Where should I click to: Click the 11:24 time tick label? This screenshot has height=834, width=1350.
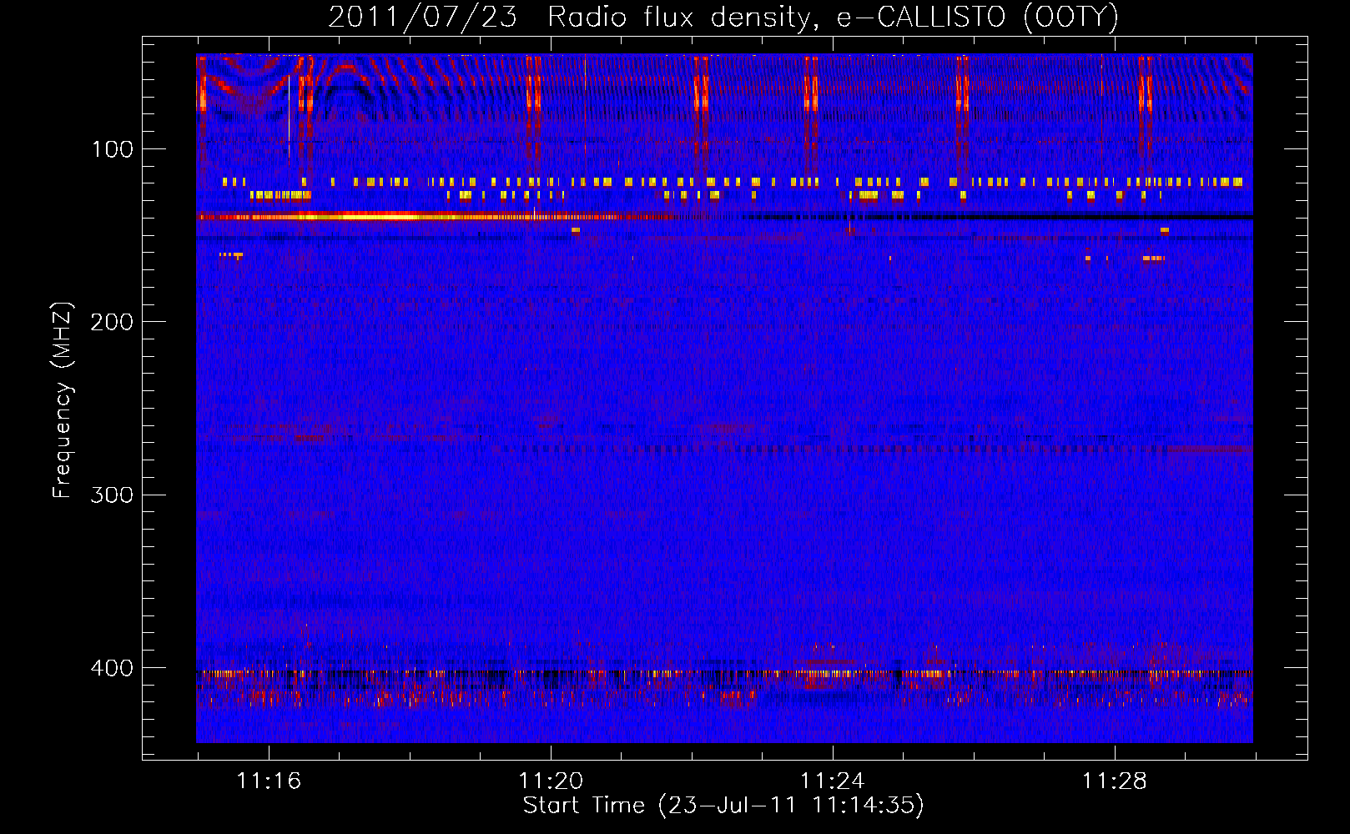(x=833, y=781)
